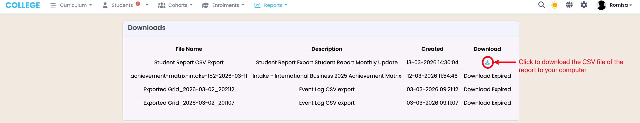Screen dimensions: 640x123
Task: Open the Romisa user account dropdown
Action: click(621, 5)
